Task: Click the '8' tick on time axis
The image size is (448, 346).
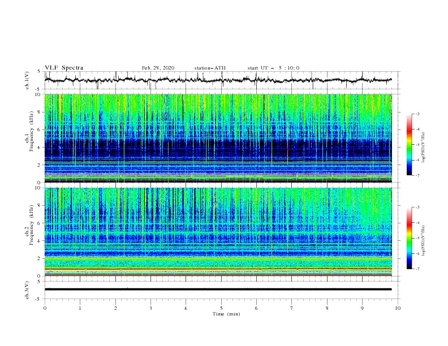Action: pos(327,308)
